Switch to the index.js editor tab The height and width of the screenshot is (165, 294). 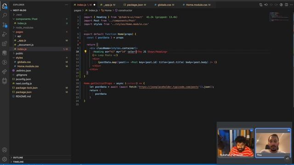tap(85, 5)
